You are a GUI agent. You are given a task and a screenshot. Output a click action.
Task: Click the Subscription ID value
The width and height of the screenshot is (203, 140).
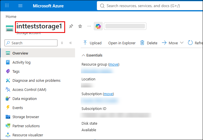[x=116, y=115]
